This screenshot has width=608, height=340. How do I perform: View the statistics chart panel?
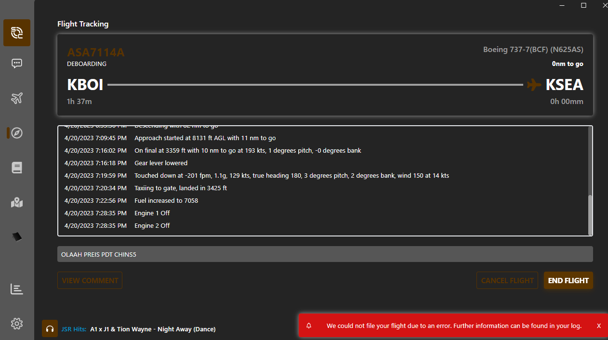[x=16, y=289]
